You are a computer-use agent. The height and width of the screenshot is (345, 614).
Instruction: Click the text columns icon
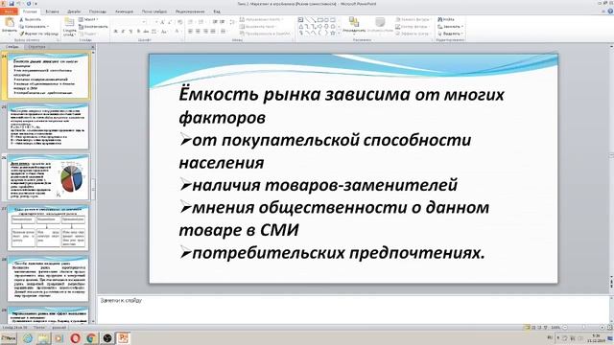coord(224,32)
